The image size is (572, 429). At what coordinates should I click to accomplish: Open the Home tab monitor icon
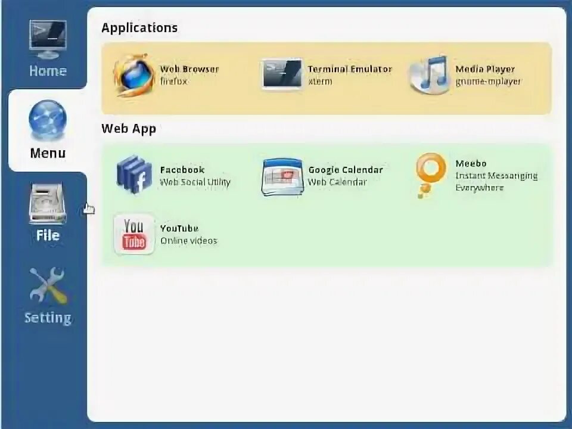pyautogui.click(x=48, y=39)
